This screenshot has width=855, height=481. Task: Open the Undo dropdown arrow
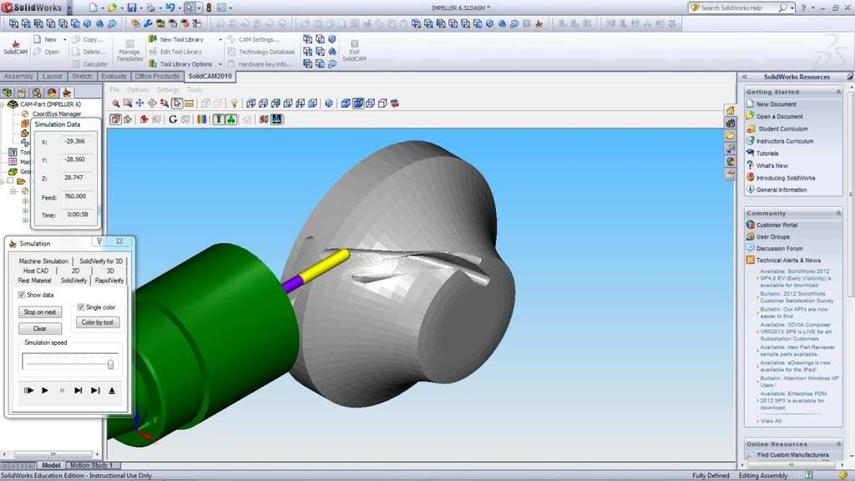(180, 8)
